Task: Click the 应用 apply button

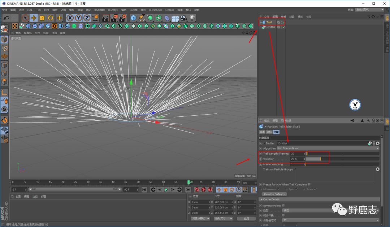Action: point(246,218)
